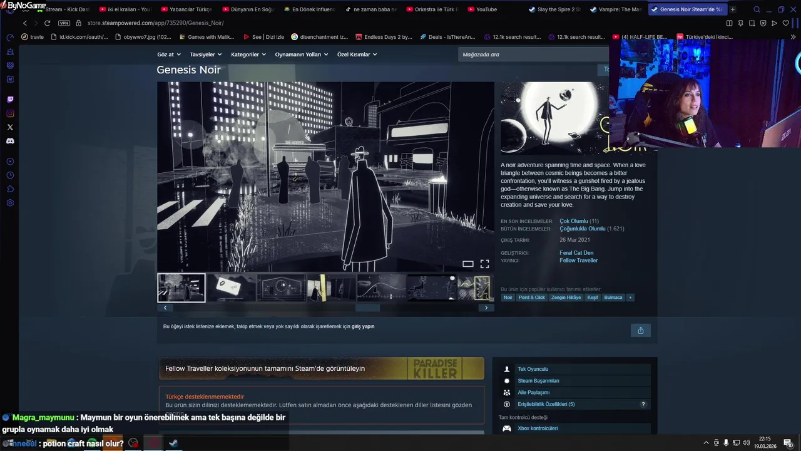Viewport: 801px width, 451px height.
Task: Switch to Stream - Kick Dashboard tab
Action: coord(64,9)
